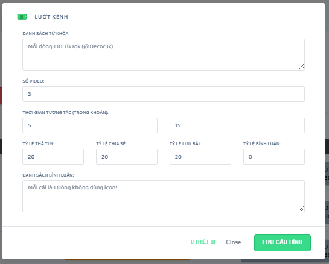The height and width of the screenshot is (264, 329).
Task: Click the Số video label
Action: coord(33,81)
